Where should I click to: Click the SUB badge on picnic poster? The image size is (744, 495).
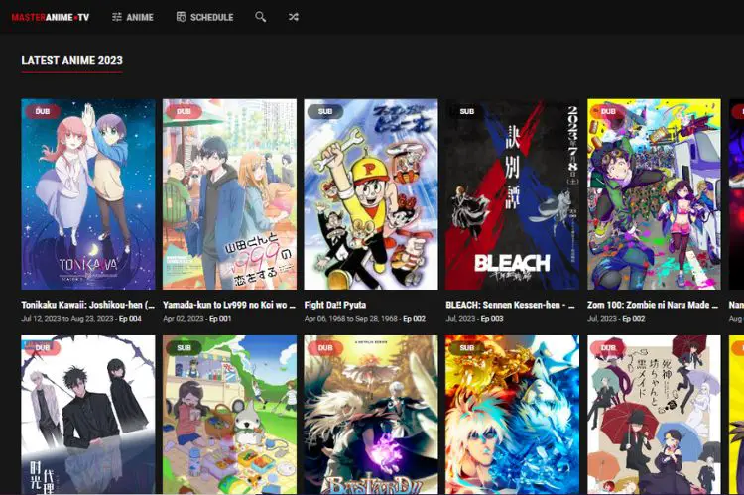coord(184,348)
